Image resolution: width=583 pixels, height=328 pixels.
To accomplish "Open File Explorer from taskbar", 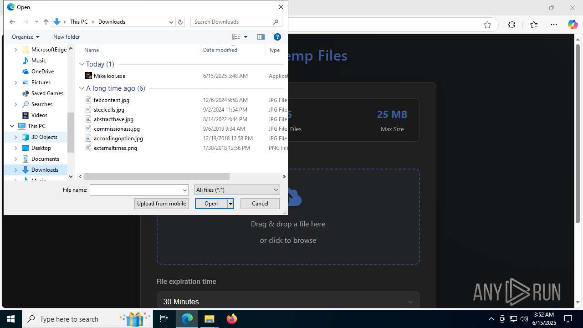I will coord(210,319).
